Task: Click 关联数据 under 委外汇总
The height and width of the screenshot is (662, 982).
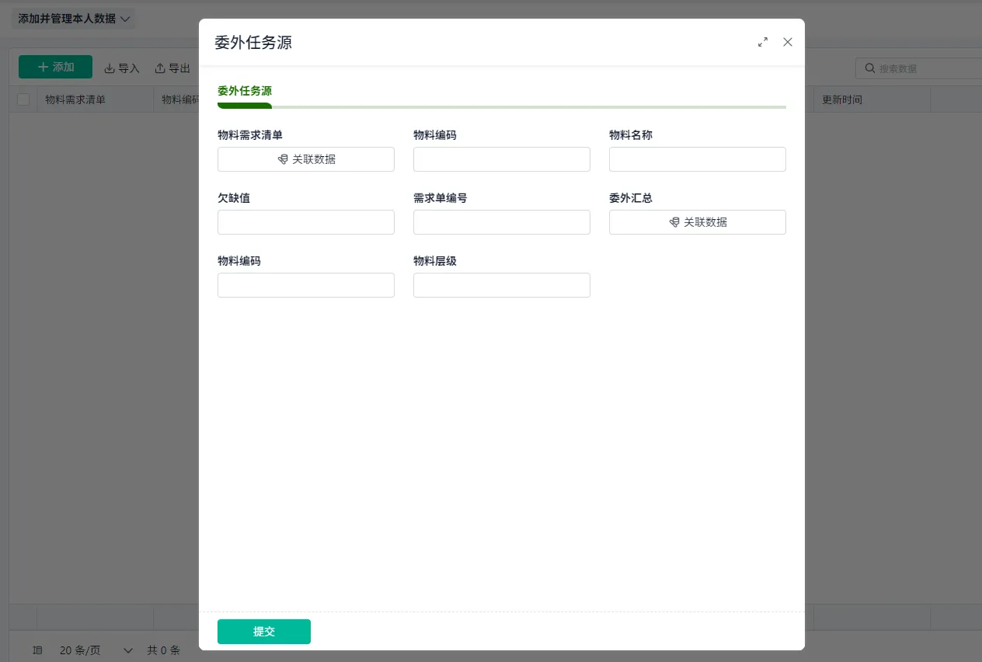Action: click(698, 222)
